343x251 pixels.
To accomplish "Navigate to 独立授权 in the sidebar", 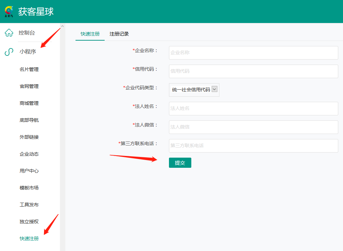I will tap(29, 222).
